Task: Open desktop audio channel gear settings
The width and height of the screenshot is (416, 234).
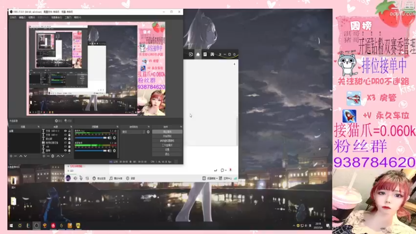Action: click(114, 151)
